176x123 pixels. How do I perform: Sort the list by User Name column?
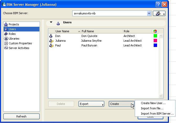click(x=68, y=31)
